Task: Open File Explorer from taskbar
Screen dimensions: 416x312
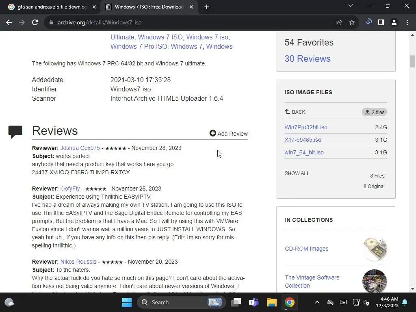Action: coord(272,302)
